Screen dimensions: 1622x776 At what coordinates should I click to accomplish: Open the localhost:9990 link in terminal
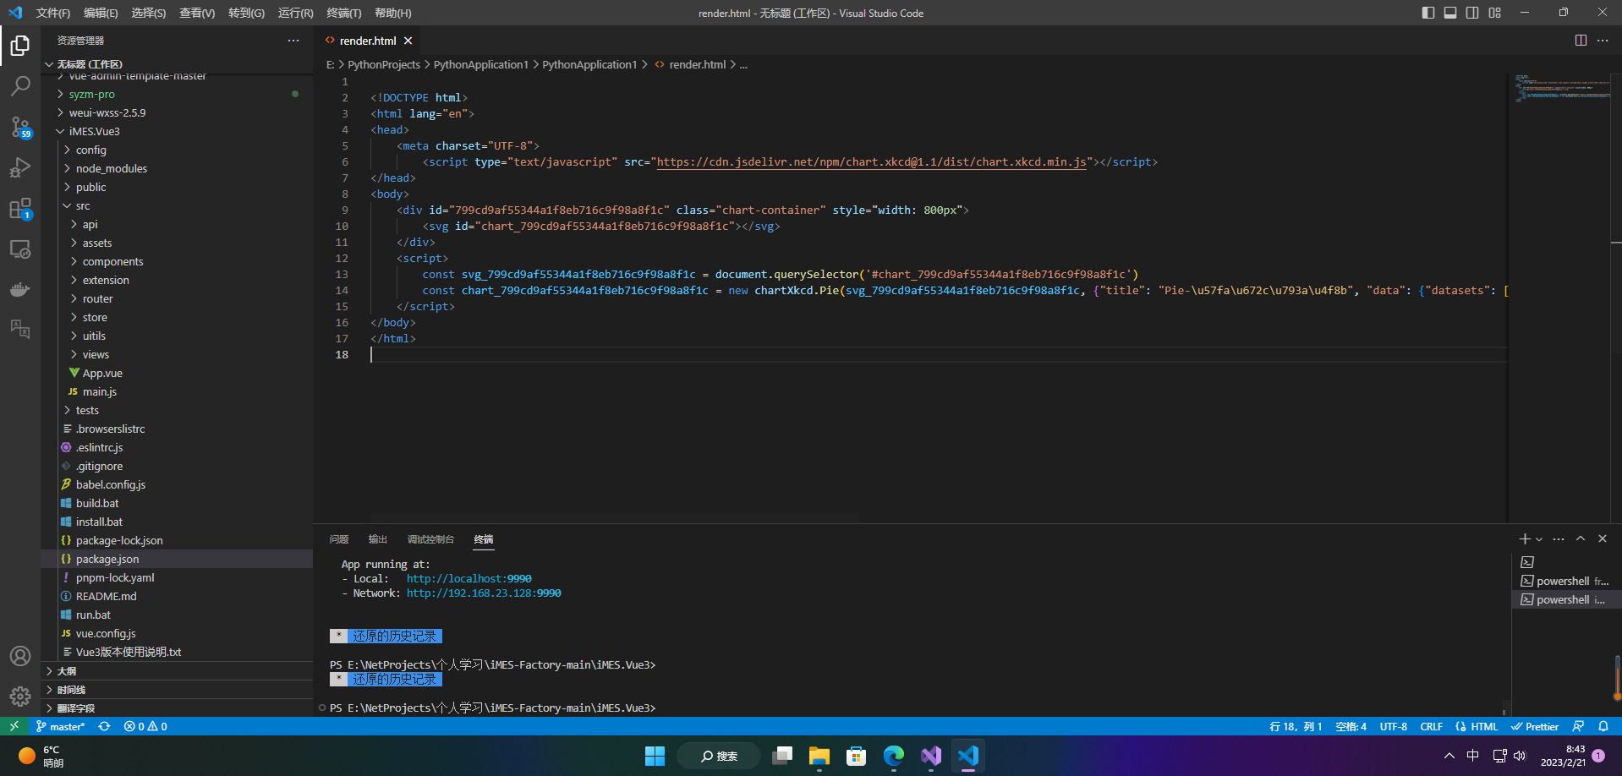(x=469, y=579)
